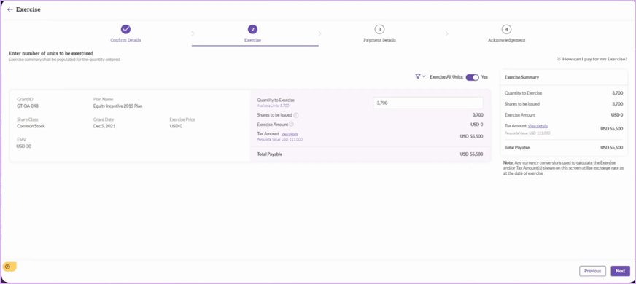The width and height of the screenshot is (636, 284).
Task: Click the Quantity to Exercise input field
Action: pyautogui.click(x=428, y=103)
